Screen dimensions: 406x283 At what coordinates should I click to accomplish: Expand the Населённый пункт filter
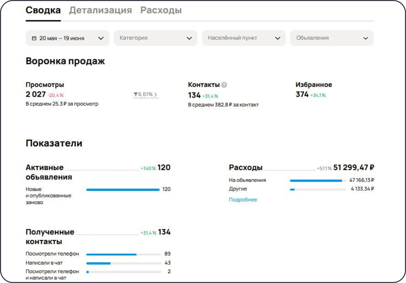pos(243,38)
